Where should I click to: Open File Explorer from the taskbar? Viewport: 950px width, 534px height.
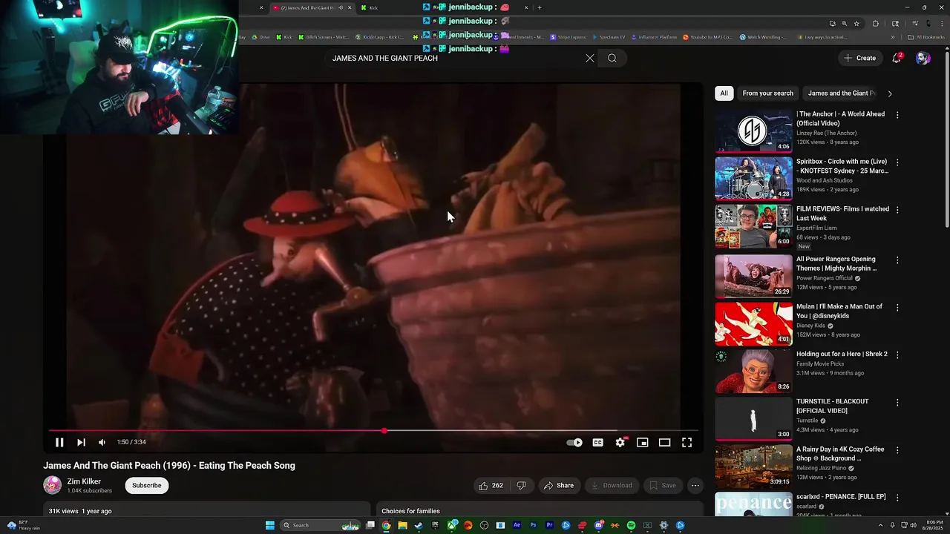[402, 525]
